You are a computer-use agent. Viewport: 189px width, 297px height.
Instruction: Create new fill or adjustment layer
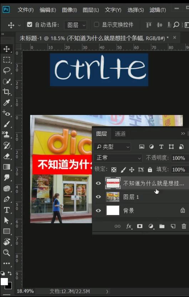tap(151, 226)
